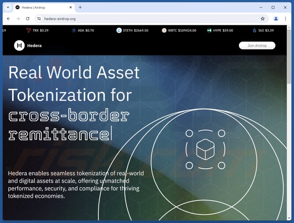Click the Hedera brand name text
The height and width of the screenshot is (223, 294).
click(35, 46)
